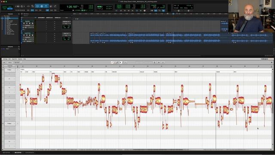275x155 pixels.
Task: Select the Trim tool in Pro Tools
Action: pyautogui.click(x=37, y=6)
